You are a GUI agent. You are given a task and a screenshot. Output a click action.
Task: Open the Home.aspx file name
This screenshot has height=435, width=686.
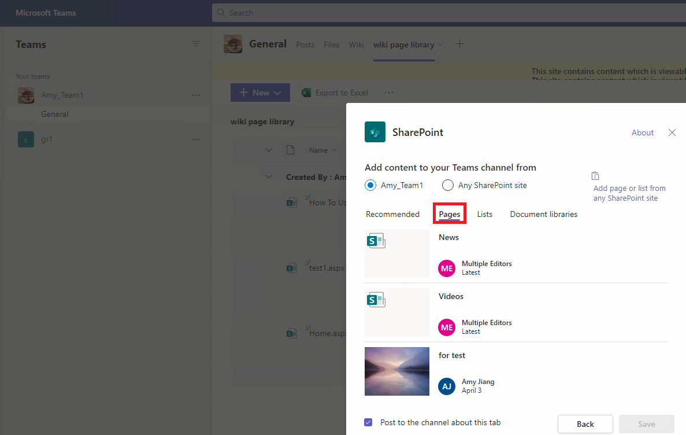coord(327,333)
